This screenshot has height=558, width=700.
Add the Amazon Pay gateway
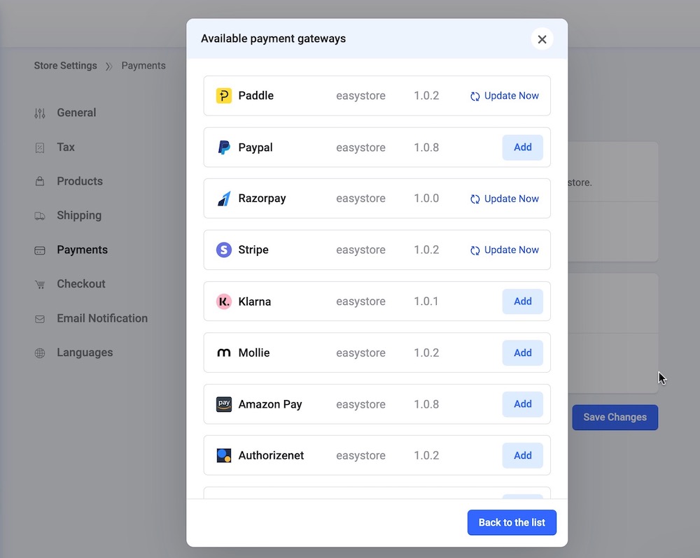[522, 404]
